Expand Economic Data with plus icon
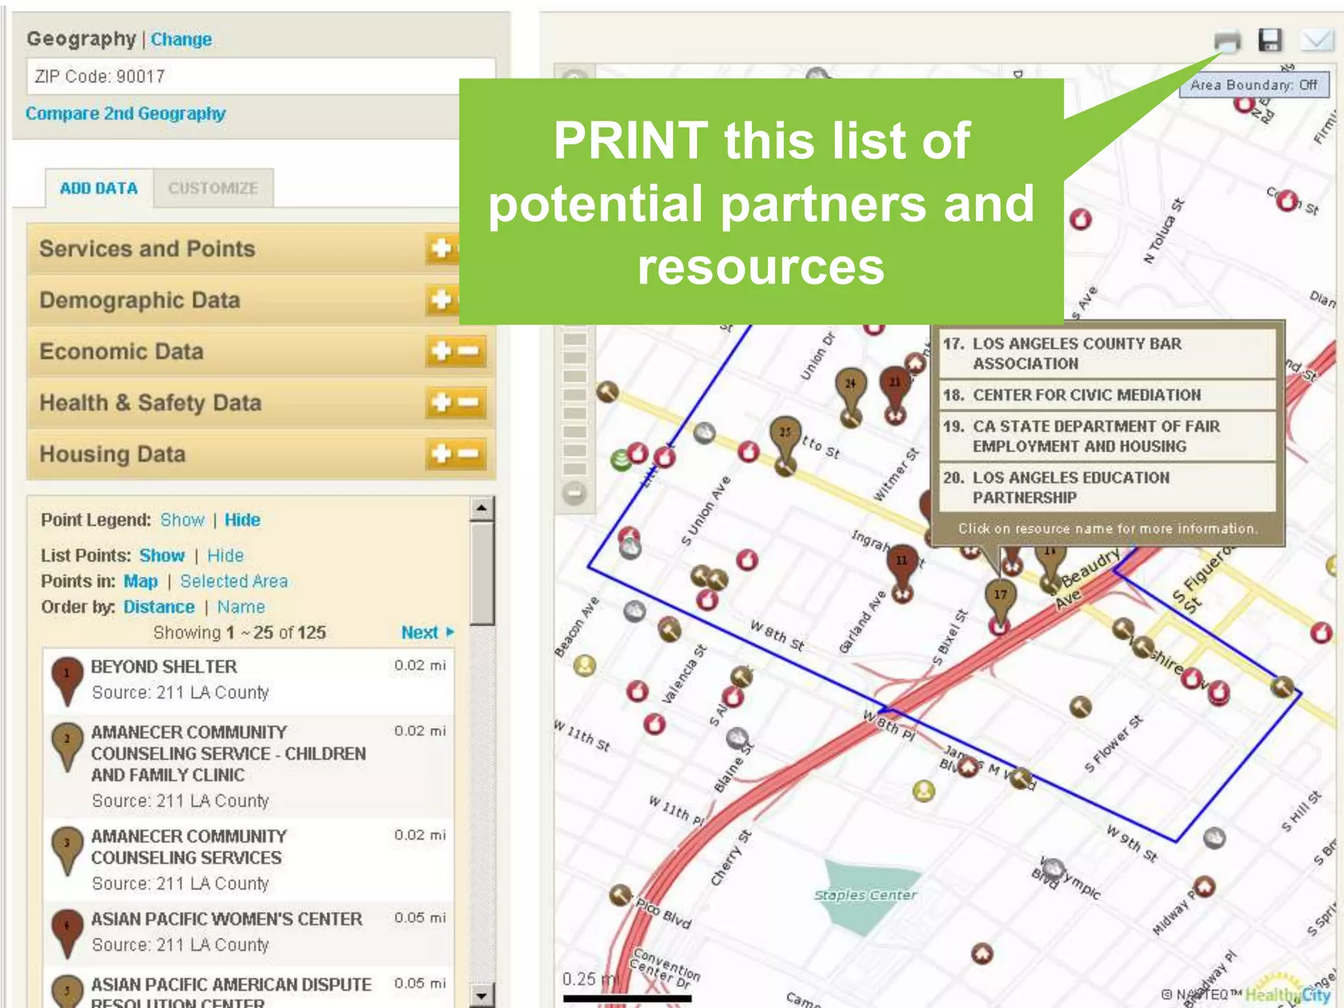The height and width of the screenshot is (1008, 1344). 442,350
